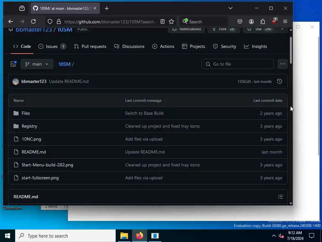The height and width of the screenshot is (242, 322).
Task: Open a new tab with the plus icon
Action: (x=107, y=9)
